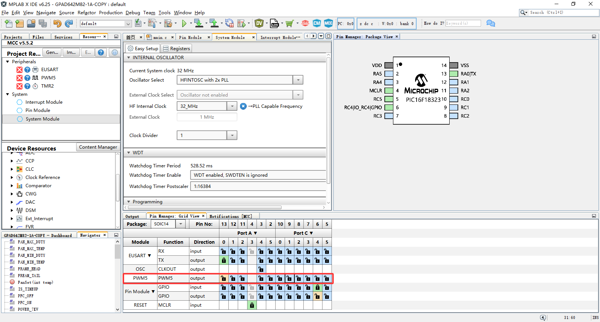Screen dimensions: 600x322
Task: Open the Production menu
Action: click(x=111, y=13)
